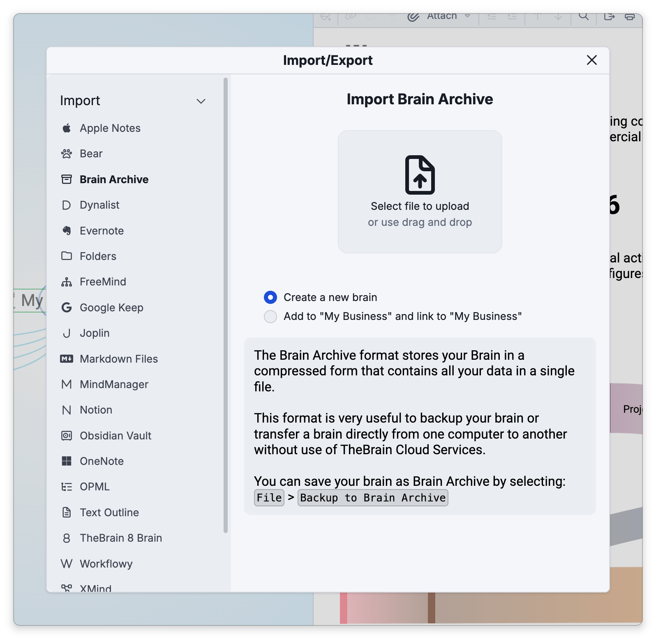Click the Bear paw icon
Screen dimensions: 656x639
click(x=67, y=154)
